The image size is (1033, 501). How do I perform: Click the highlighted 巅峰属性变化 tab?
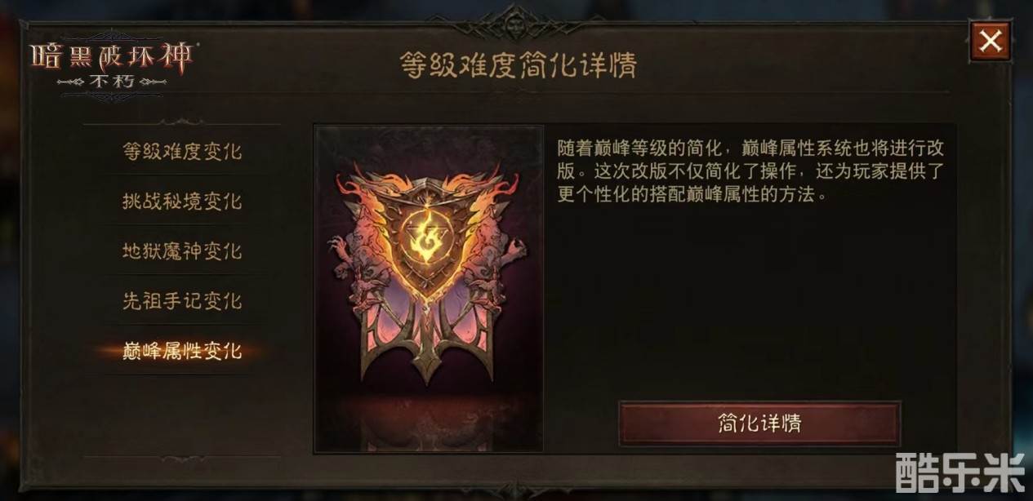(182, 352)
